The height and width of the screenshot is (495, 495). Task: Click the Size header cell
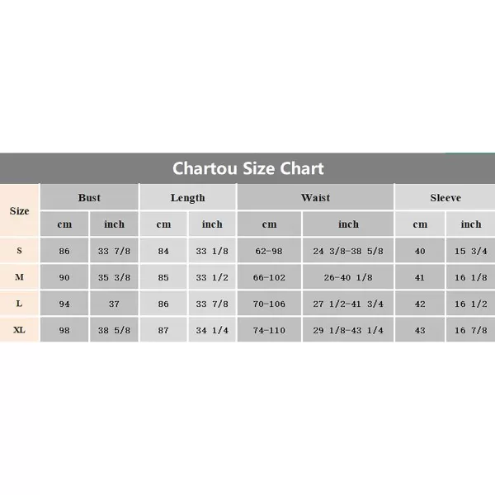(x=19, y=210)
